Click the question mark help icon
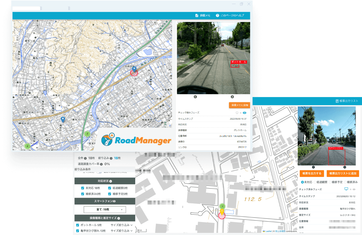Viewport: 362px width, 235px height. [217, 15]
